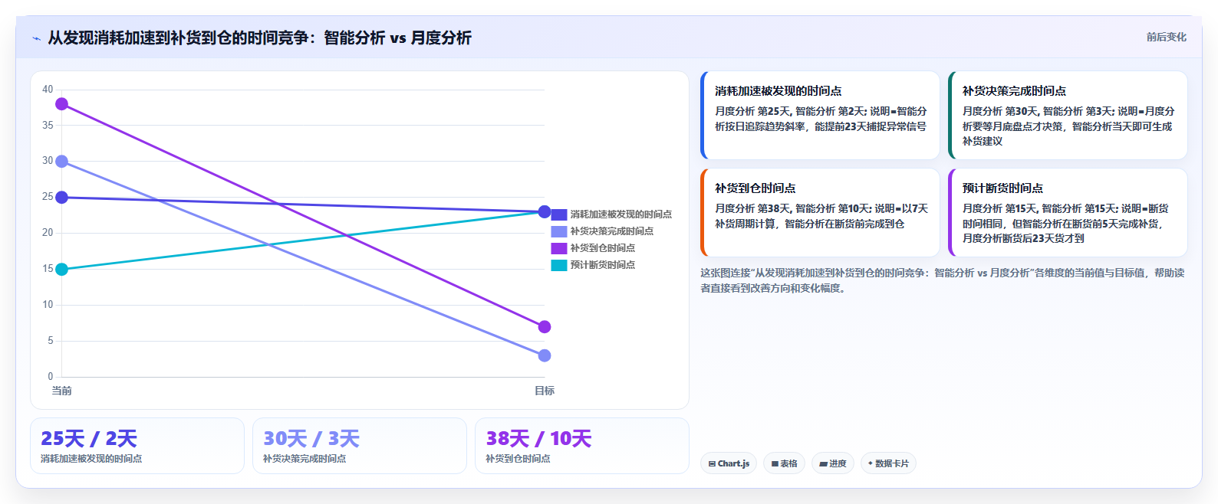Click the icon inside the Chart.js tag
Screen dimensions: 1218x504
pos(712,464)
